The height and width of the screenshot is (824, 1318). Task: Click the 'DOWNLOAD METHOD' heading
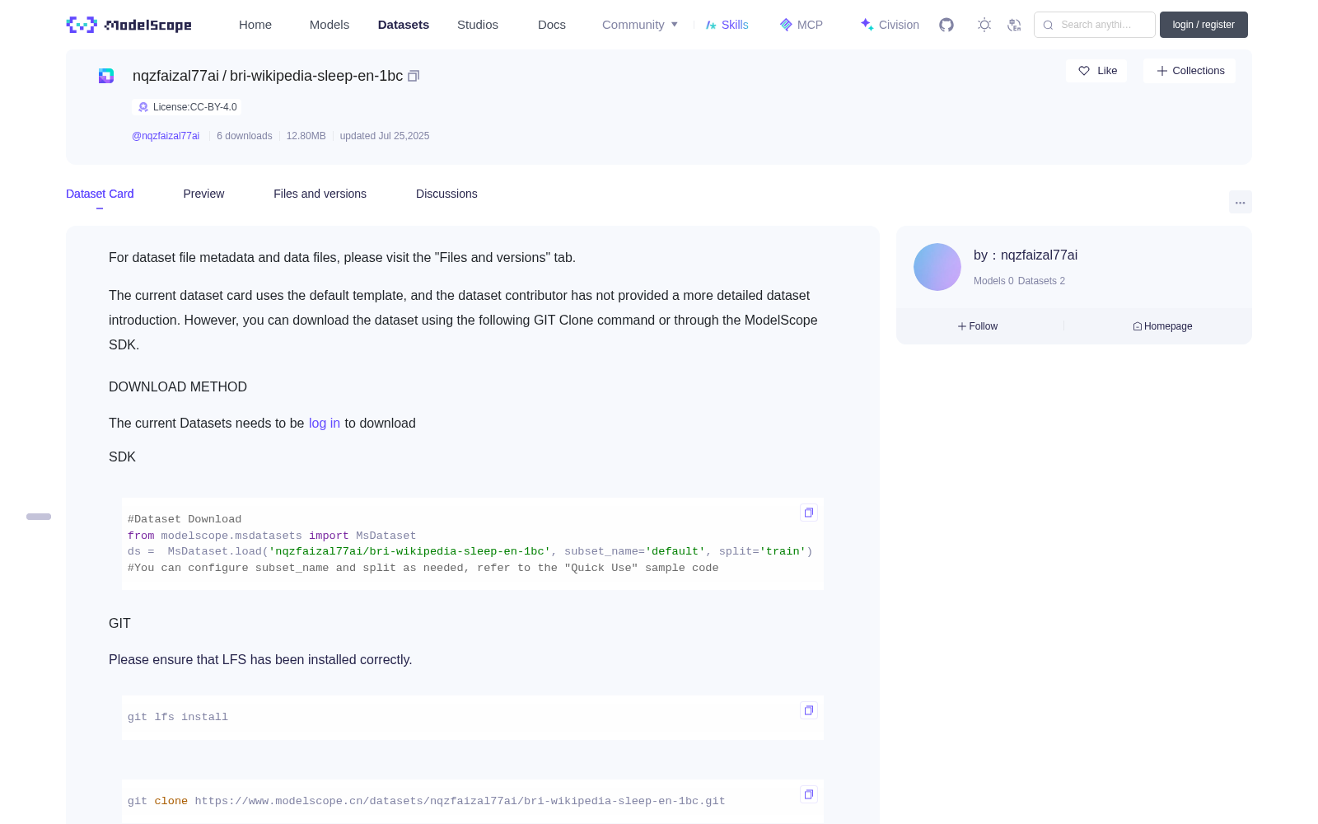pos(178,387)
